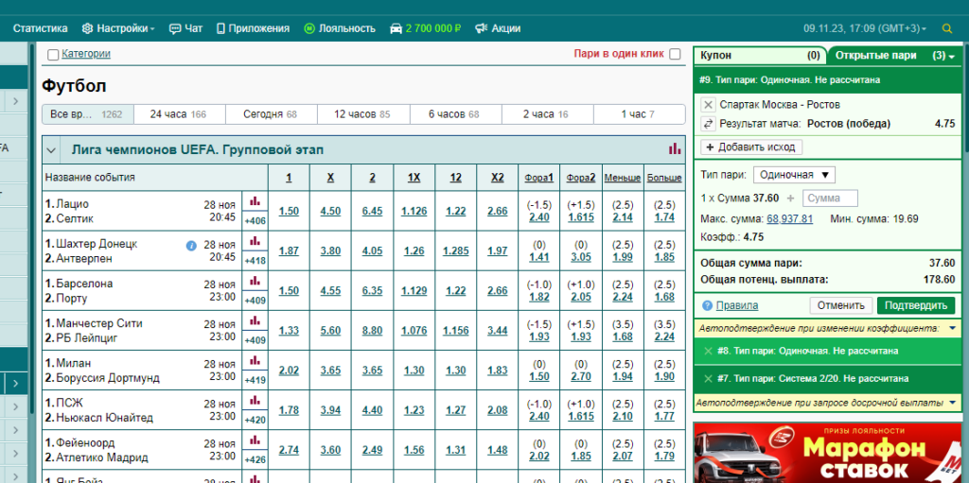The height and width of the screenshot is (483, 969).
Task: Open statistics icon for Фейеноорд - Атлетико Мадрид
Action: pos(255,440)
